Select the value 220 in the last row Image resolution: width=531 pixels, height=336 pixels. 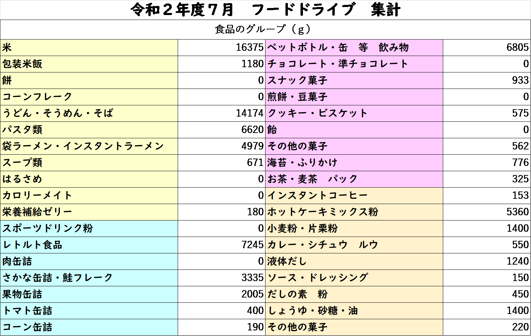pyautogui.click(x=487, y=327)
